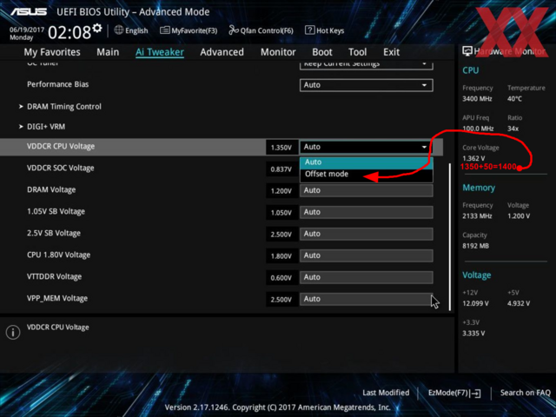Switch to the Main tab
The image size is (556, 417).
point(108,52)
